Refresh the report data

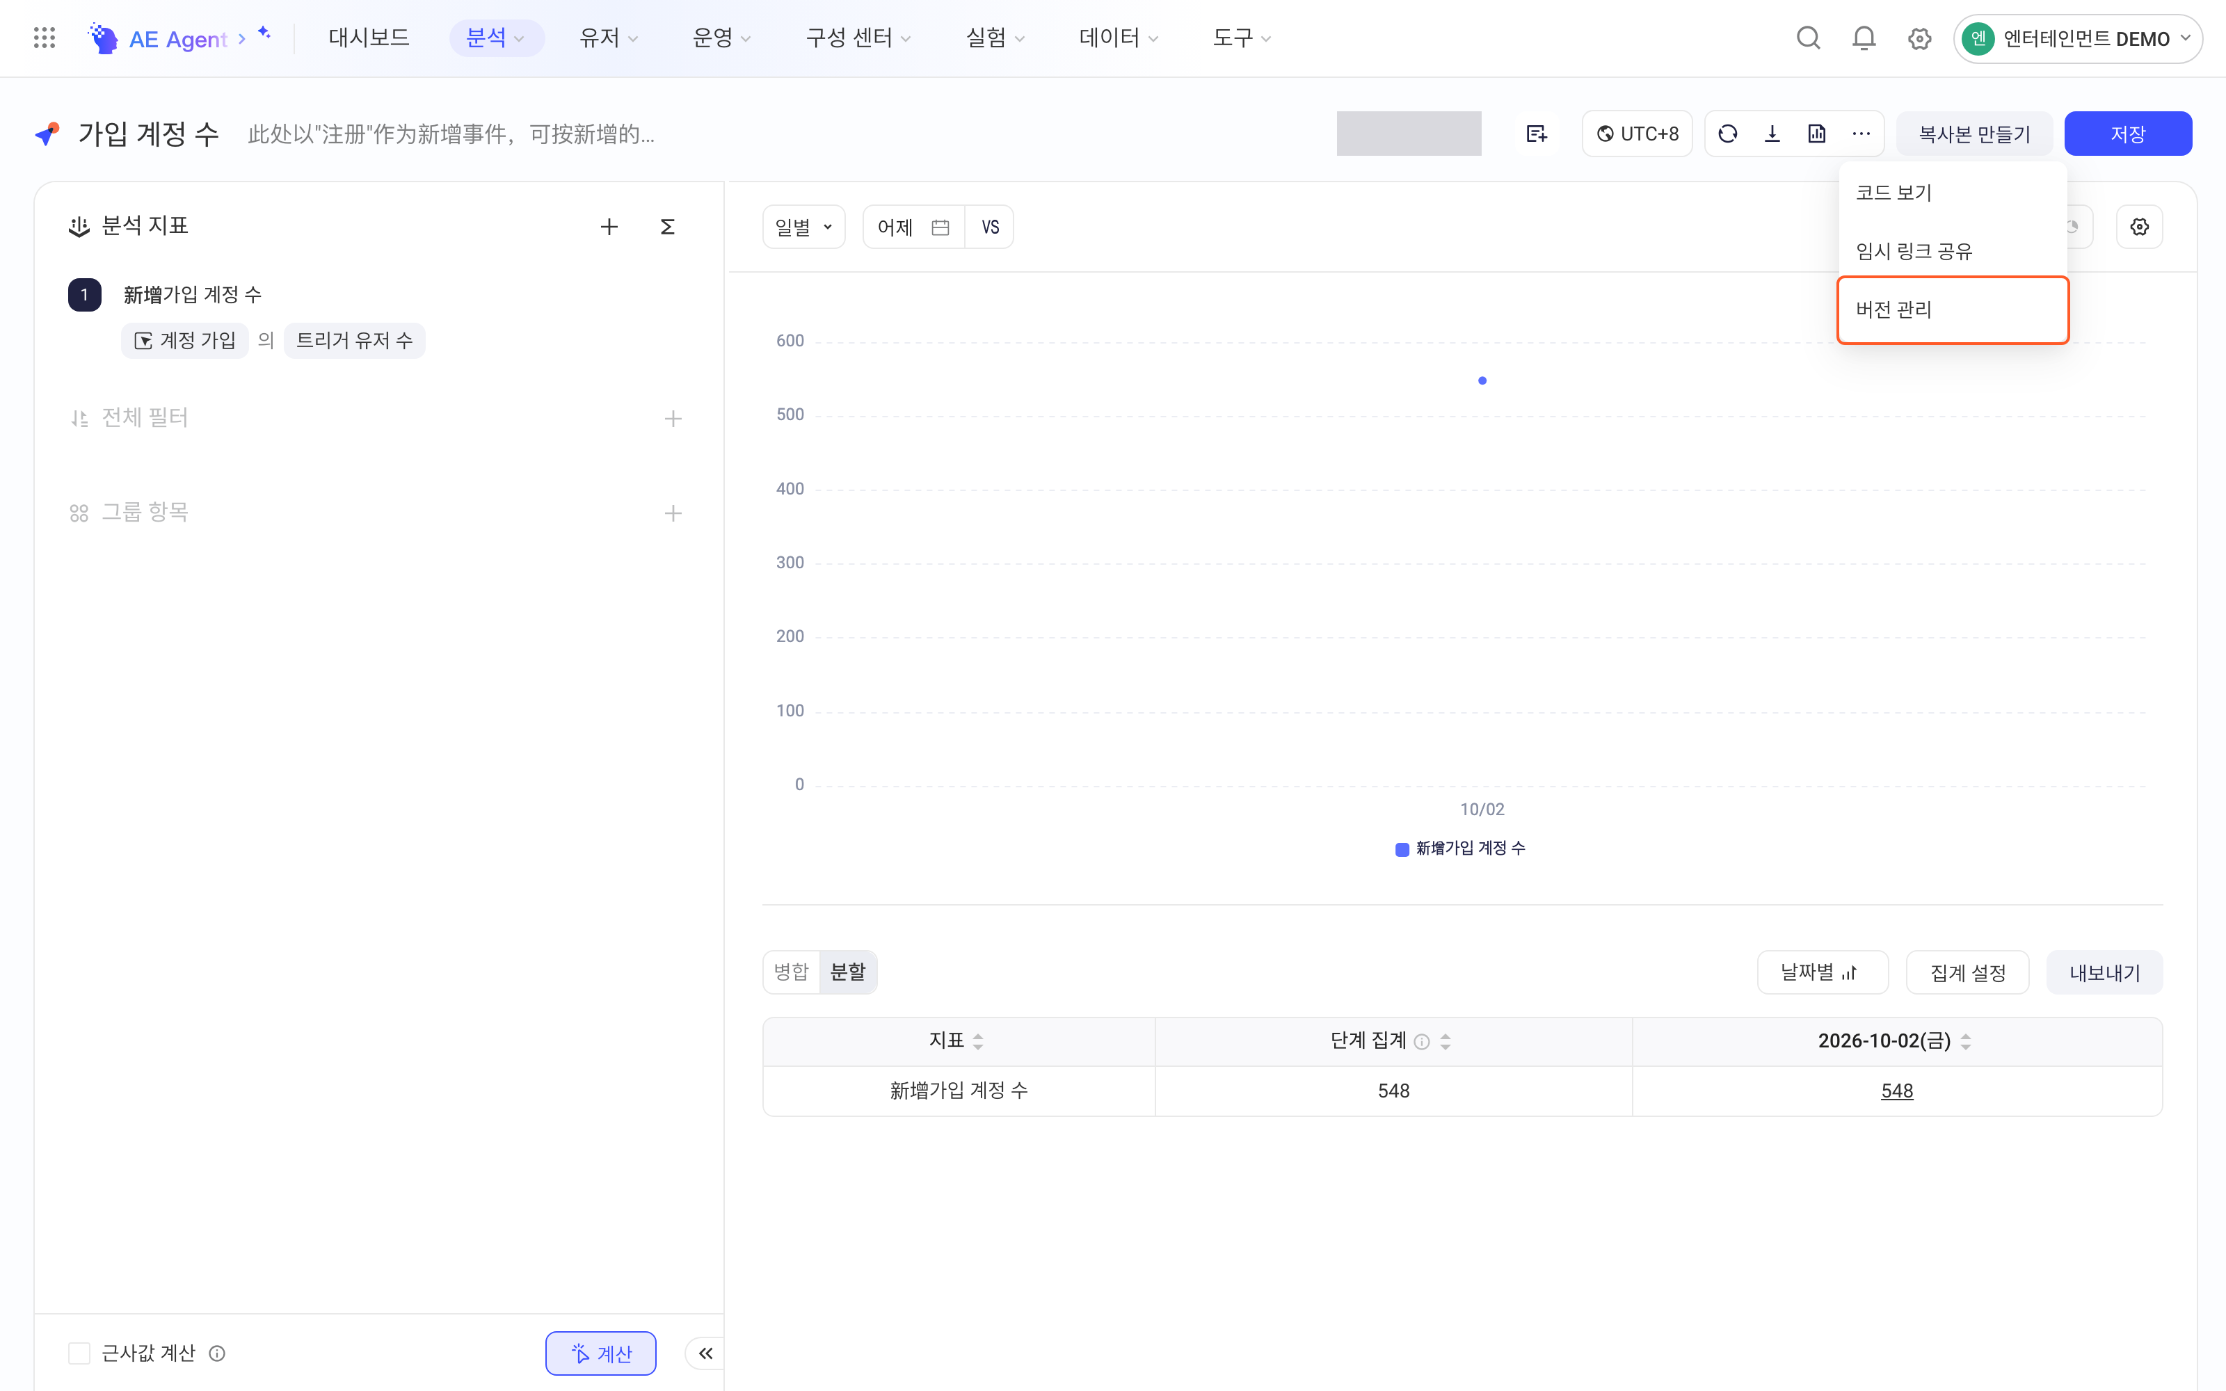[1727, 134]
